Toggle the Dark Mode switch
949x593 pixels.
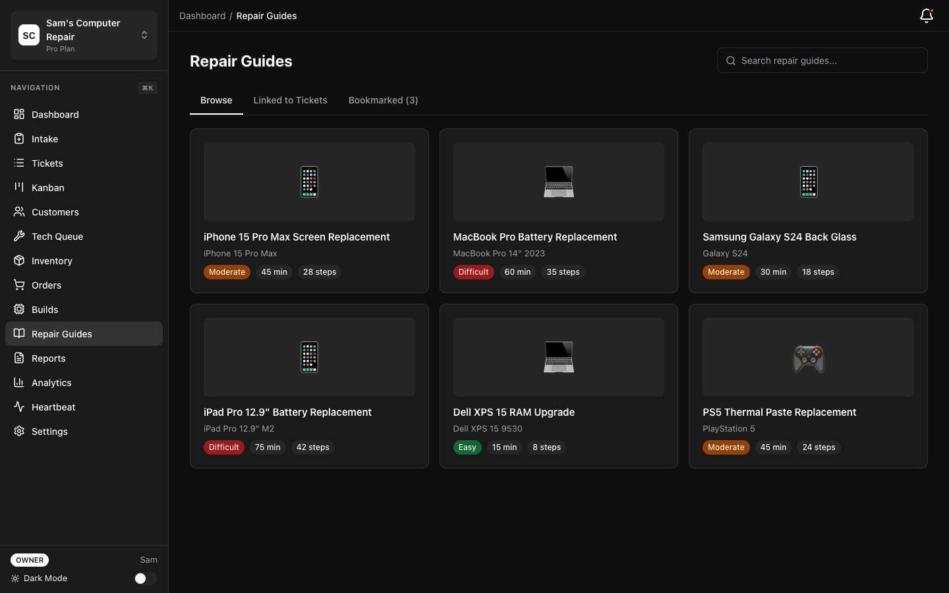145,579
